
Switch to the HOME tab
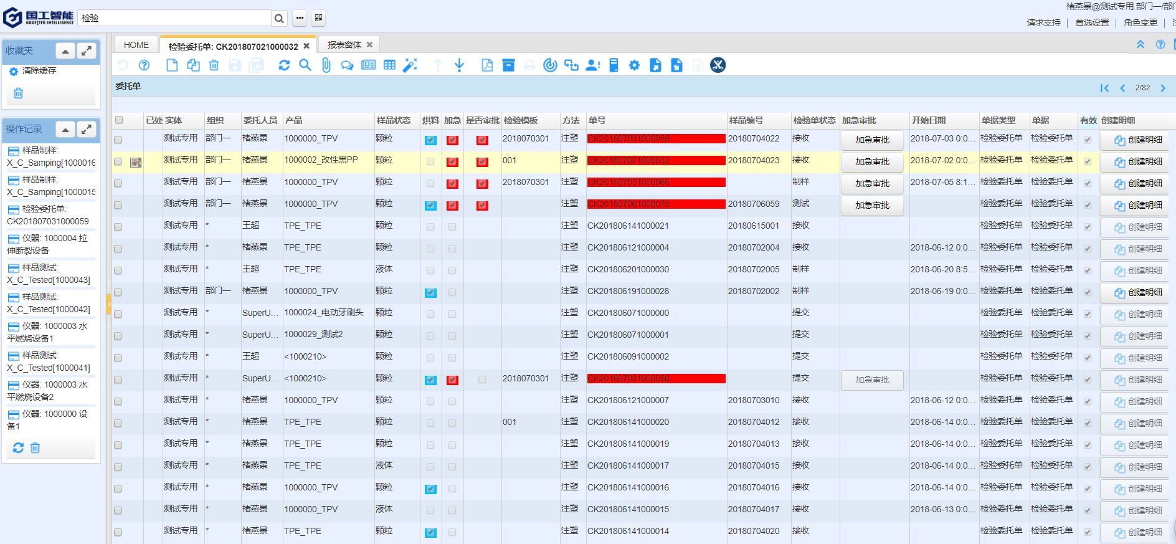(136, 45)
